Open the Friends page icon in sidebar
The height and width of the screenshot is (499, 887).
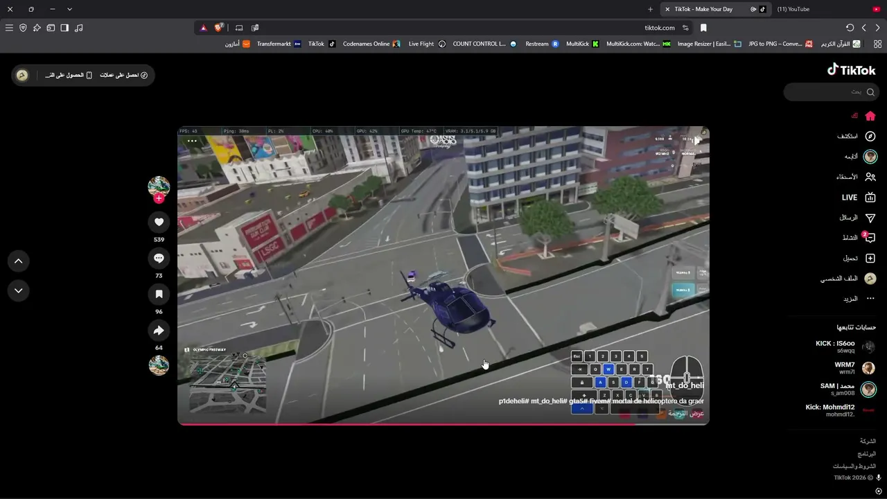pos(870,177)
